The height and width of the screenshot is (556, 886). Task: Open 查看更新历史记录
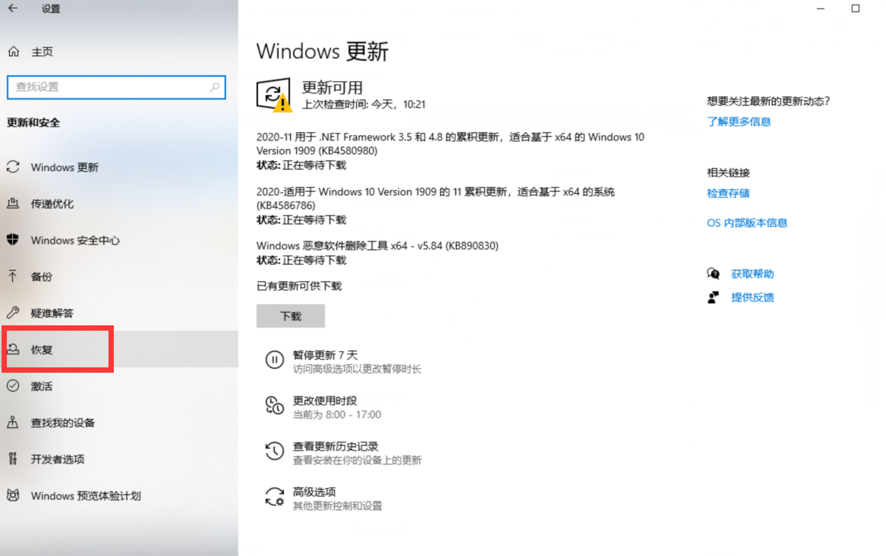tap(335, 447)
